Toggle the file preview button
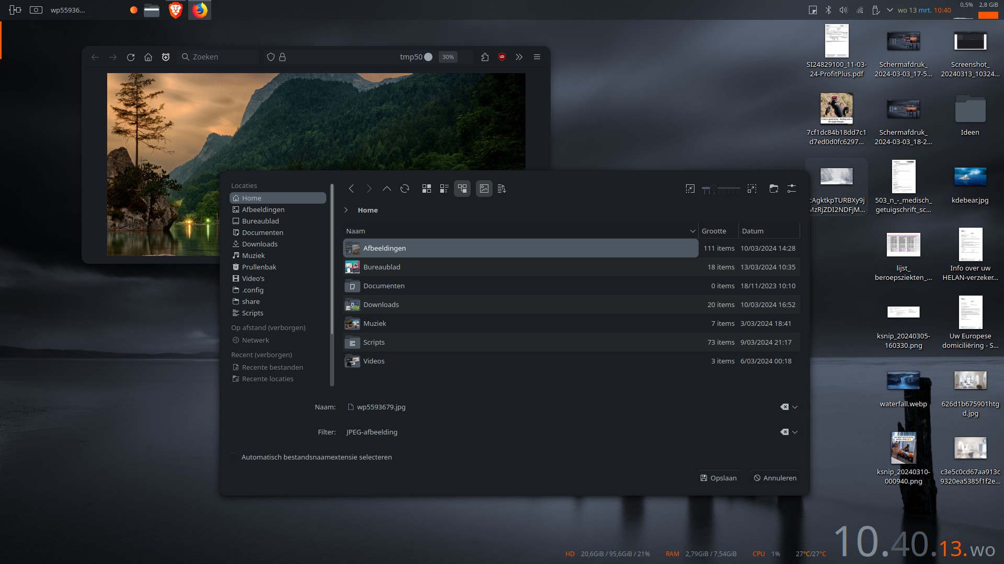The image size is (1004, 564). pos(484,189)
